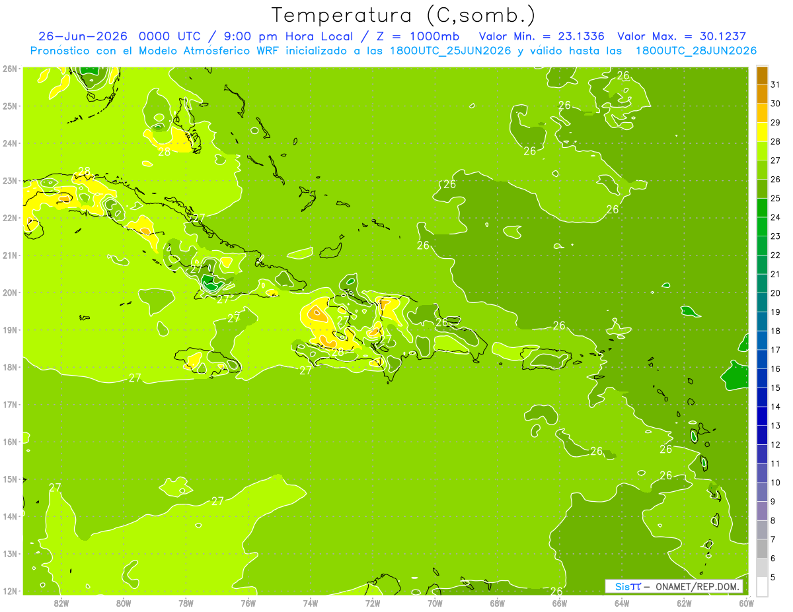Click the "82W" longitude axis label

coord(61,603)
